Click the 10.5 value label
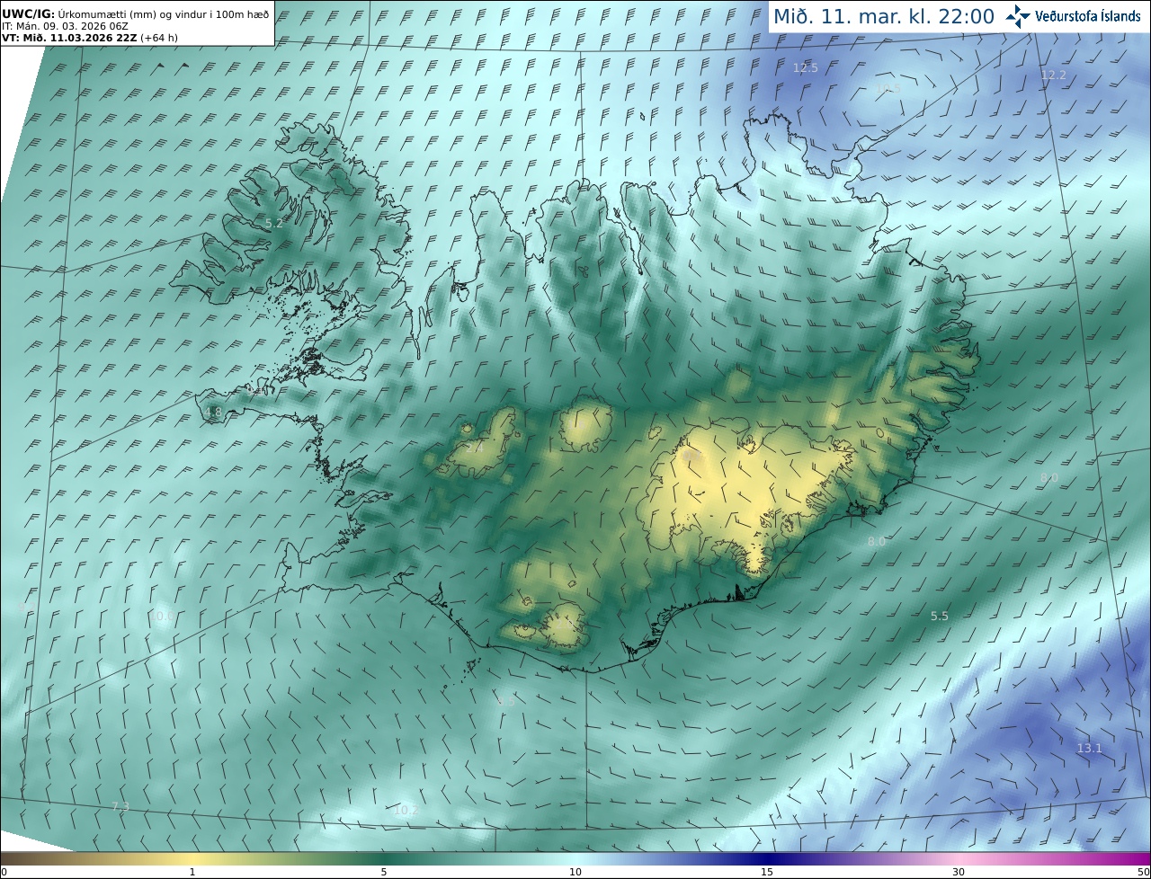Image resolution: width=1151 pixels, height=879 pixels. click(888, 89)
